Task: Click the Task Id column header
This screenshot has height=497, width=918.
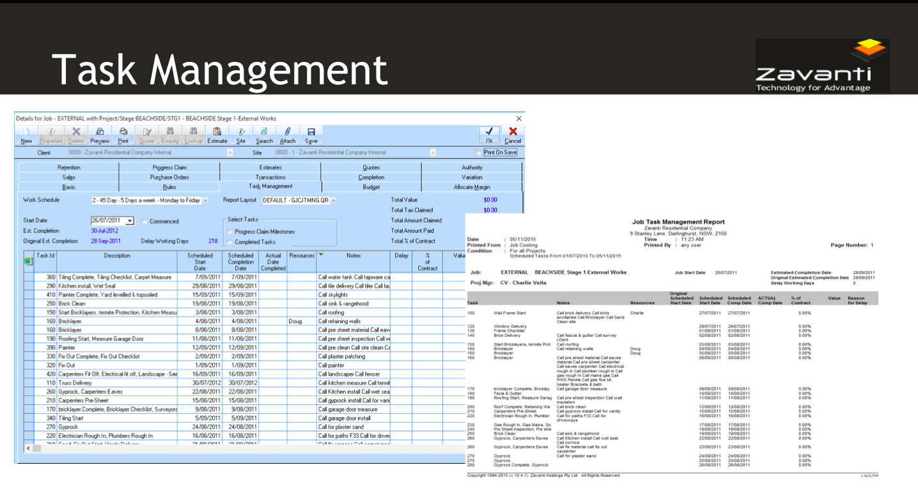Action: point(45,261)
